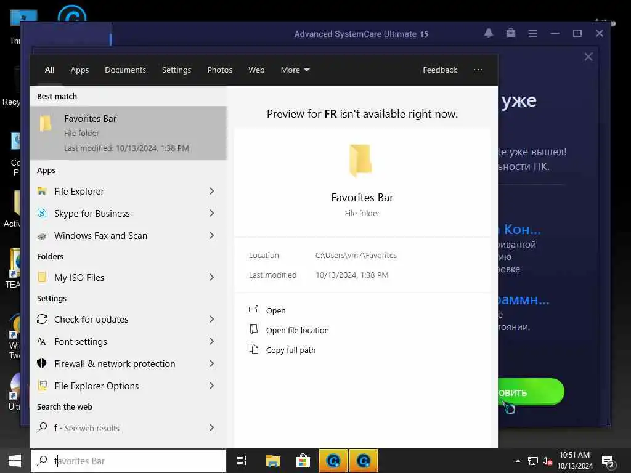The image size is (631, 473).
Task: Click the Feedback button in search panel
Action: [440, 70]
